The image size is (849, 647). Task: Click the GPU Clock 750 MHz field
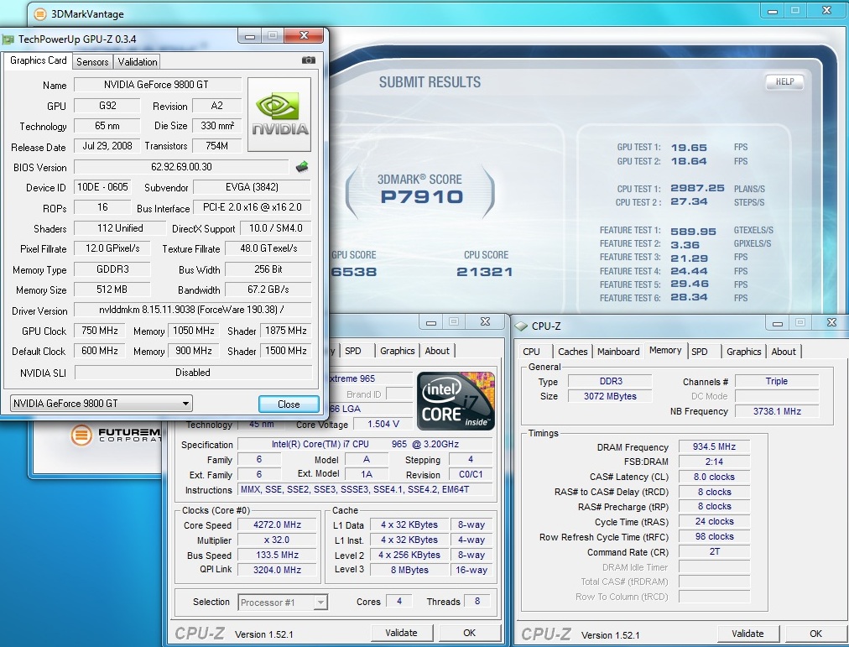point(100,331)
